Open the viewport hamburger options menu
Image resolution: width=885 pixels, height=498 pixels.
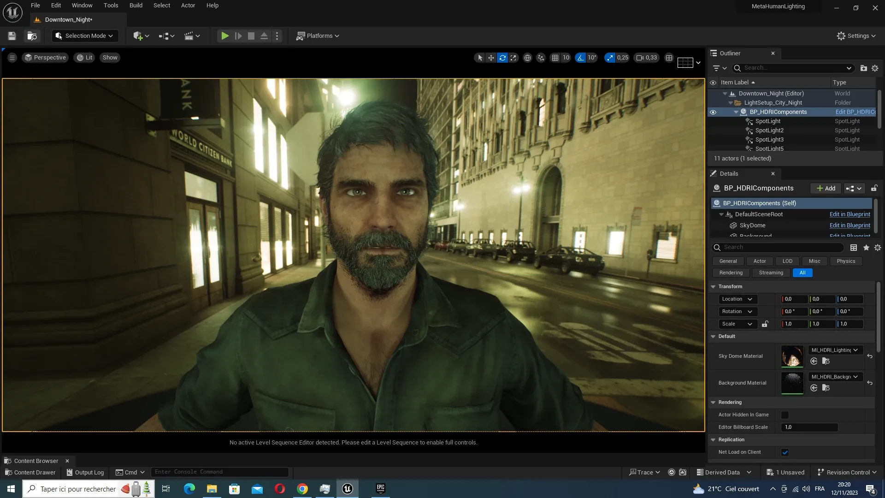[12, 58]
